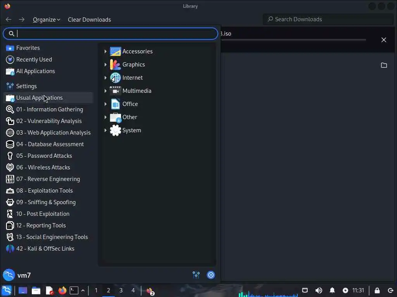397x297 pixels.
Task: Select Usual Applications category
Action: click(48, 98)
